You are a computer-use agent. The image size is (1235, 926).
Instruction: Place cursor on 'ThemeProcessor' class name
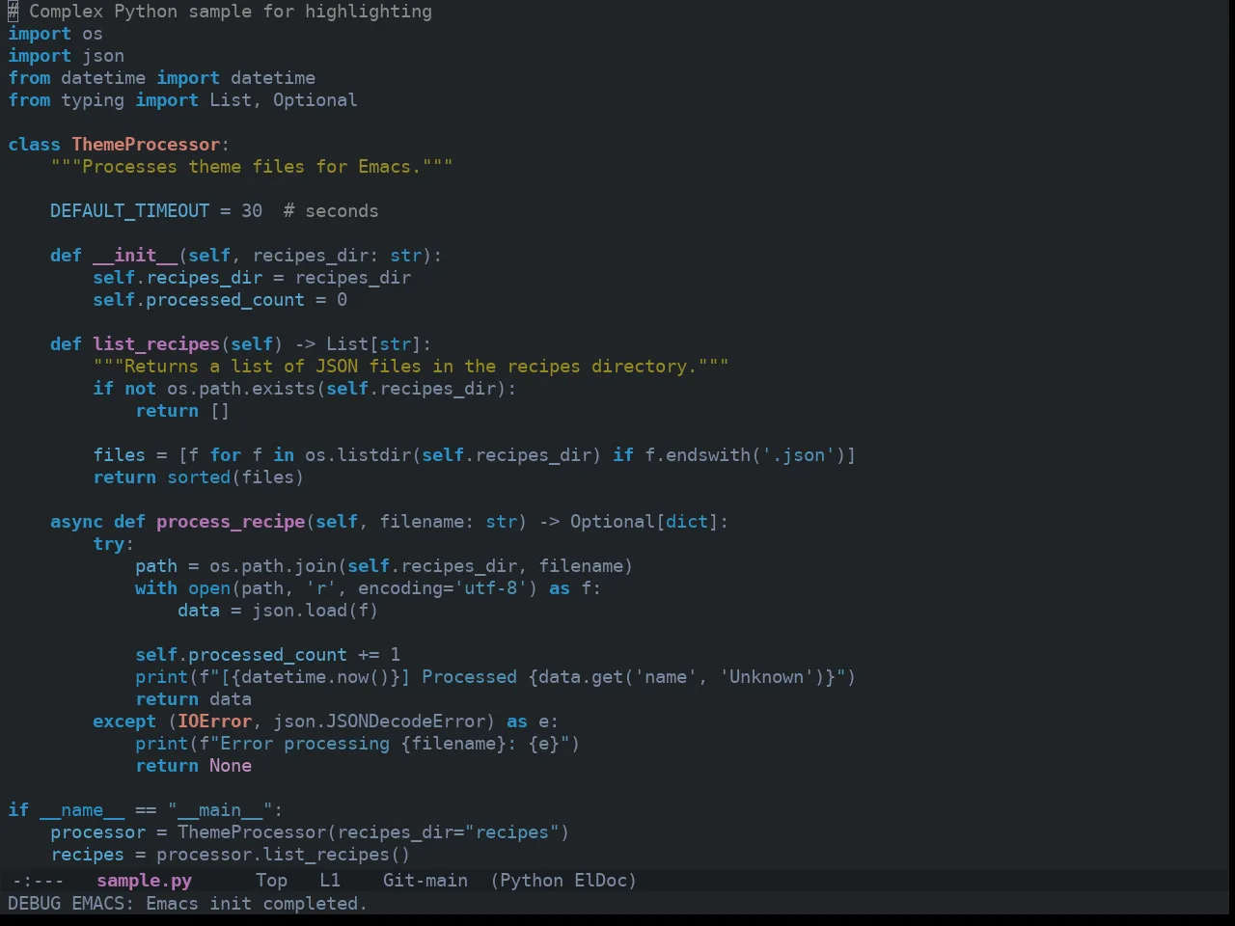pyautogui.click(x=146, y=145)
